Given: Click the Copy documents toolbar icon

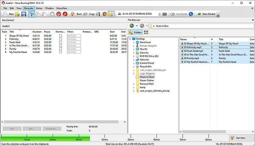Looking at the screenshot, I should (x=38, y=14).
